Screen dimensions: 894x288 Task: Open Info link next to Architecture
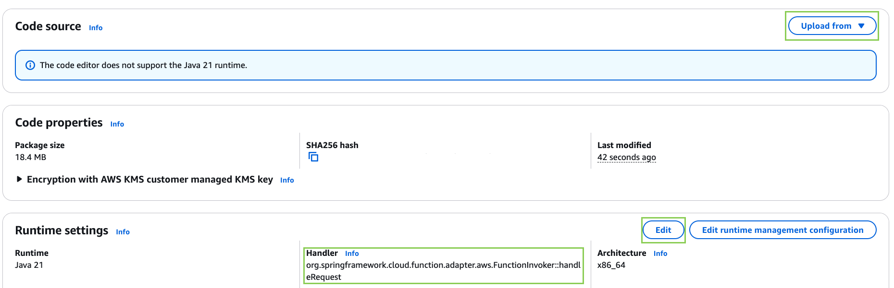click(x=660, y=253)
